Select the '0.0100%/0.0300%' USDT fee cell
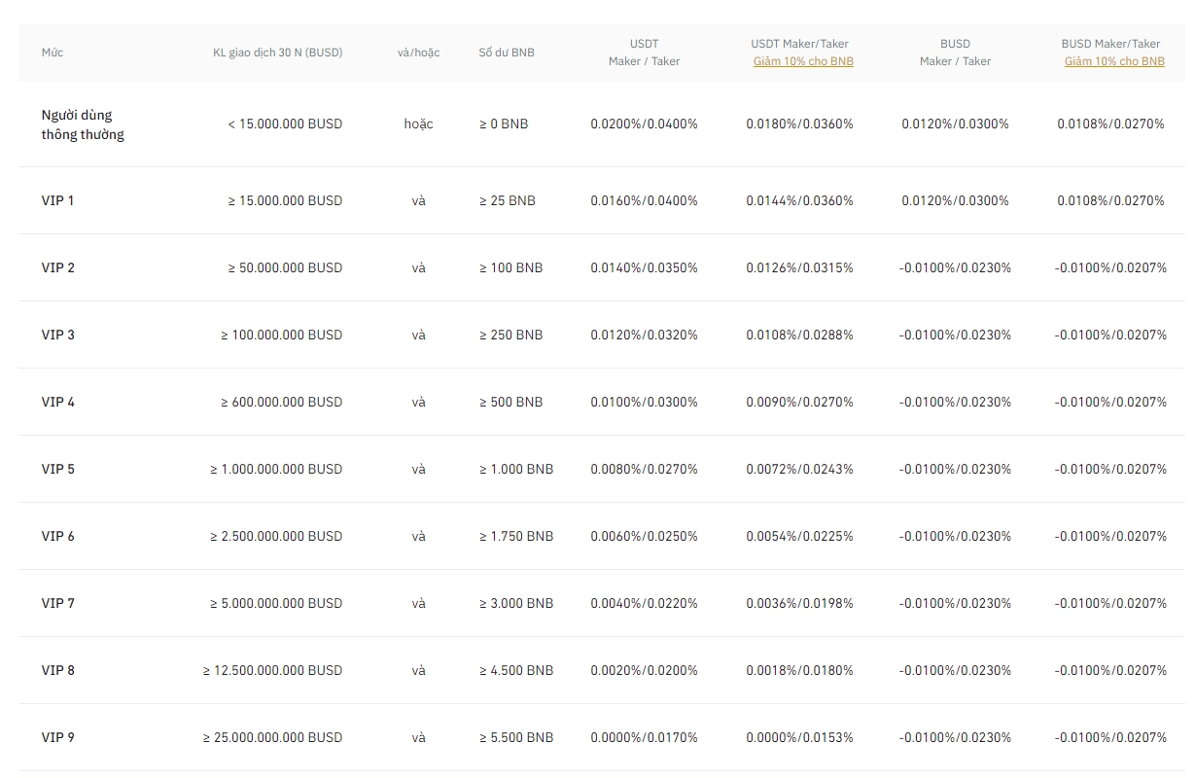This screenshot has width=1195, height=778. pos(644,402)
